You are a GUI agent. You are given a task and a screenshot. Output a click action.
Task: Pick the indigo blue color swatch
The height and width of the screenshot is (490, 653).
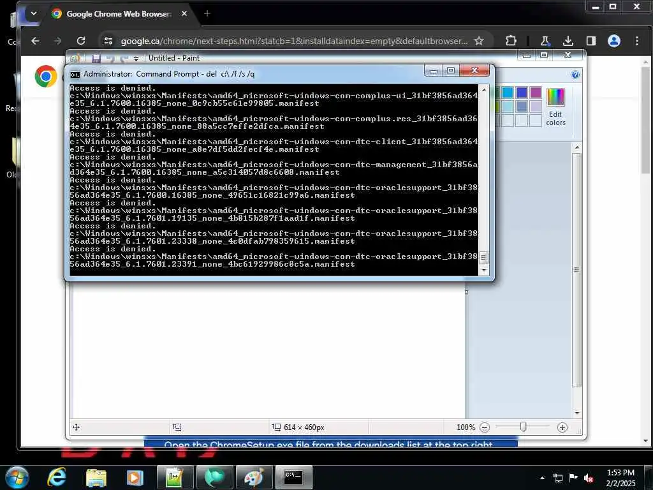click(521, 93)
